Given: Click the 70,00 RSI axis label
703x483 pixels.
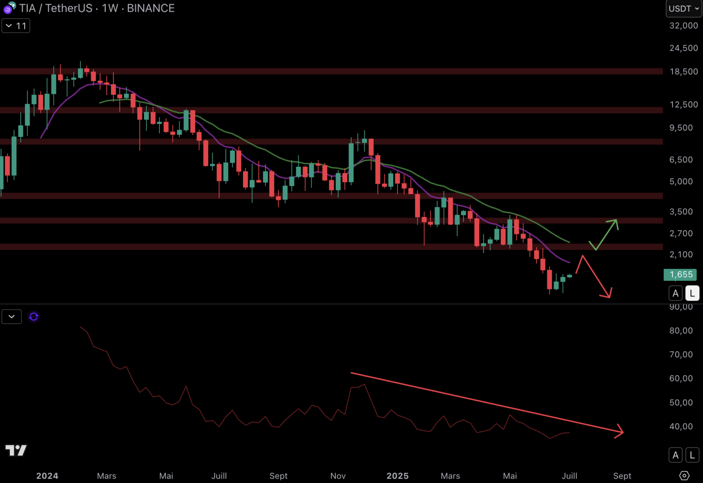Looking at the screenshot, I should coord(681,355).
